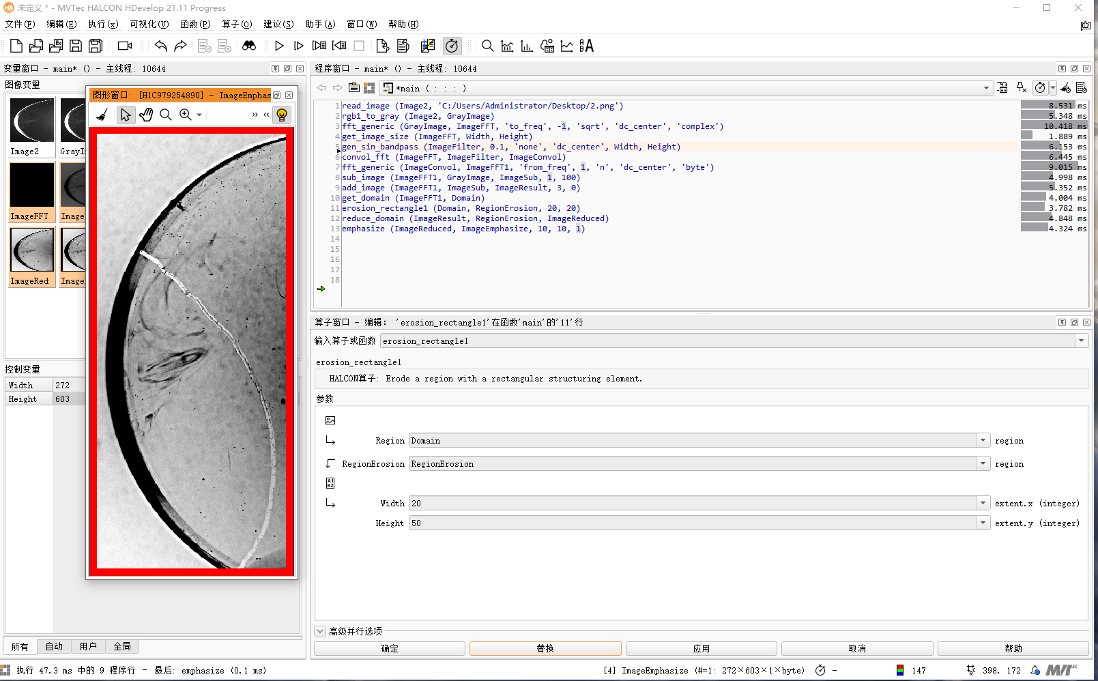Open the 可视化(V) menu
Image resolution: width=1098 pixels, height=681 pixels.
(x=149, y=24)
